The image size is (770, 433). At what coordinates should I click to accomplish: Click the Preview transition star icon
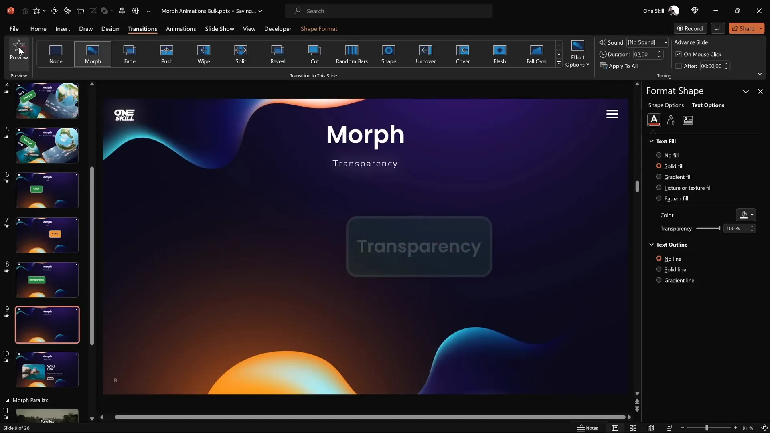19,50
